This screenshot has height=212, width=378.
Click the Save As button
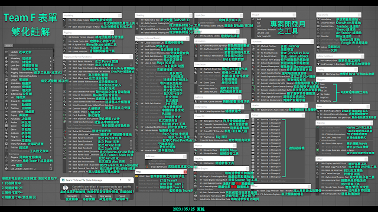point(89,196)
